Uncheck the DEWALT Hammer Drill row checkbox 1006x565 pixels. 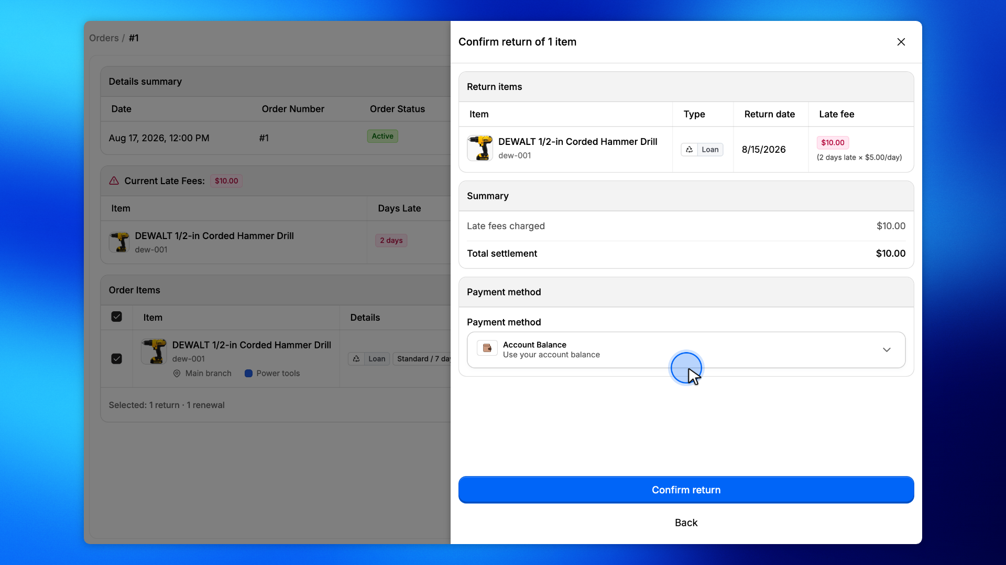click(116, 359)
